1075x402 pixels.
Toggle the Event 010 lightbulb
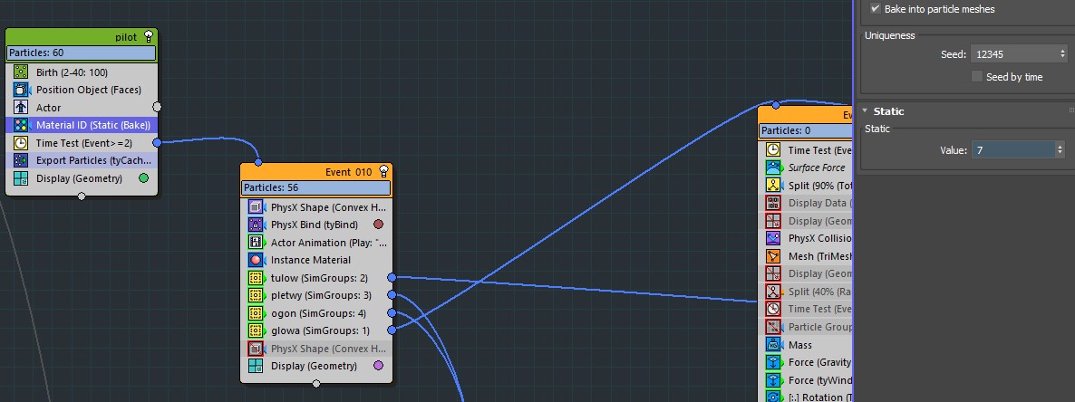(x=383, y=171)
